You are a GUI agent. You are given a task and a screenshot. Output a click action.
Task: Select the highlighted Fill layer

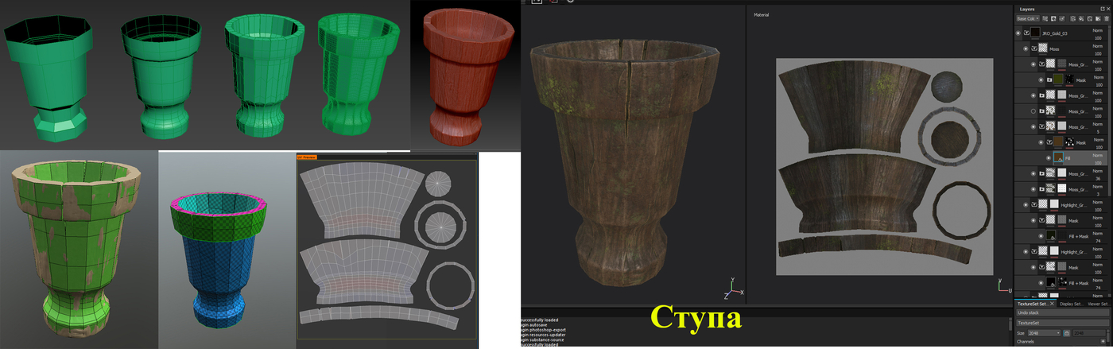click(x=1061, y=158)
